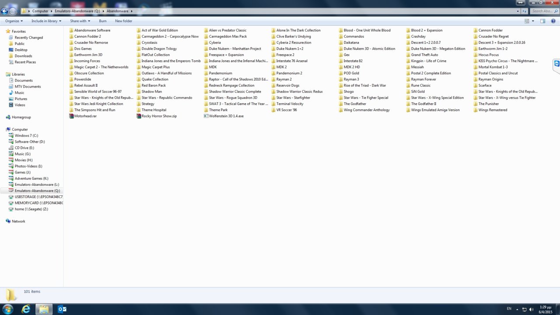
Task: Click the Back navigation arrow button
Action: (5, 11)
